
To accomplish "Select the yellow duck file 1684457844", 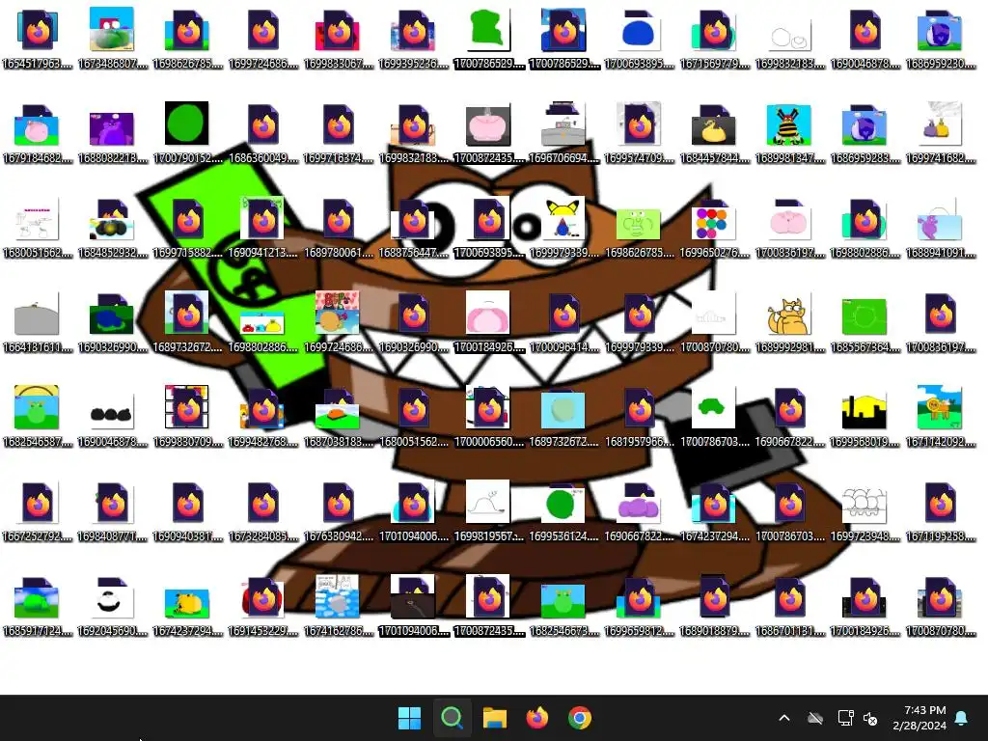I will coord(715,132).
